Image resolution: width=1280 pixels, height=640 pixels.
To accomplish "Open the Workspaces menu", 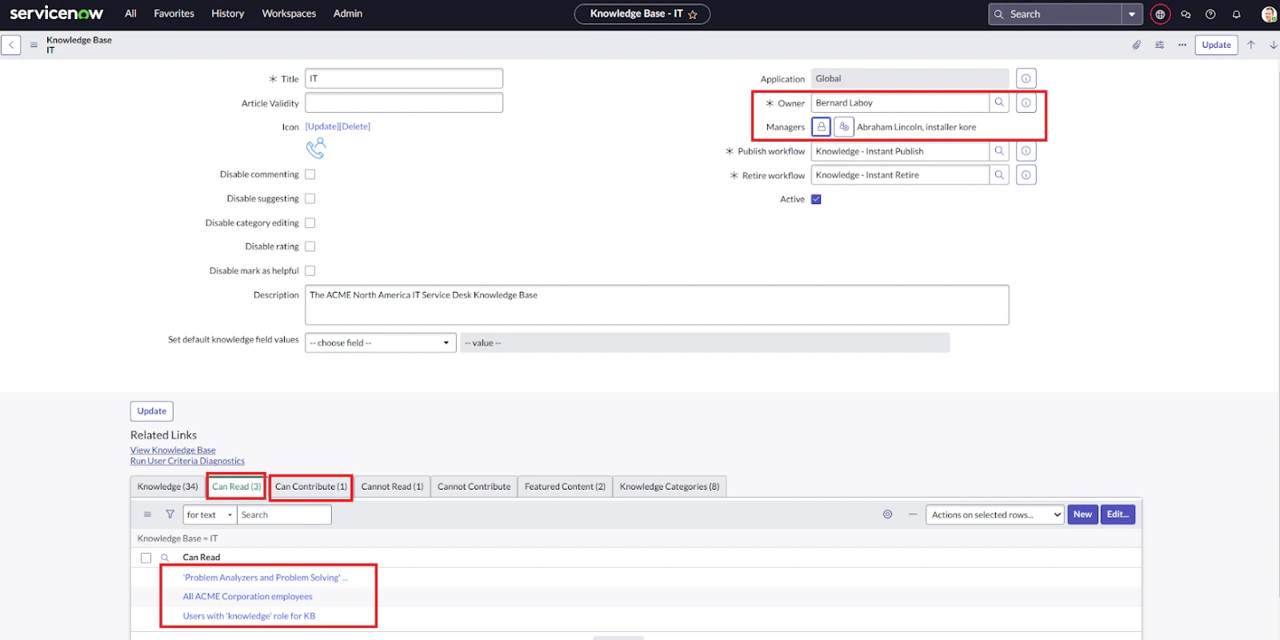I will [289, 14].
